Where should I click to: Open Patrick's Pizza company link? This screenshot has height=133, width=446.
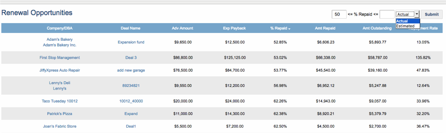[60, 114]
